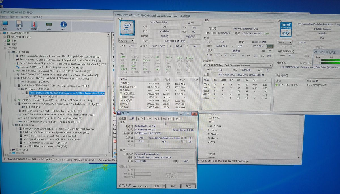Open the 监控(M) menu in HWiNFO
This screenshot has height=194, width=340.
coord(25,17)
